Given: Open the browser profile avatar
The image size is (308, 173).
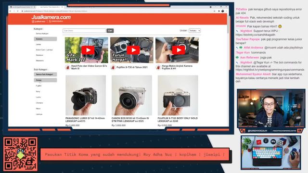Looking at the screenshot, I should click(223, 11).
